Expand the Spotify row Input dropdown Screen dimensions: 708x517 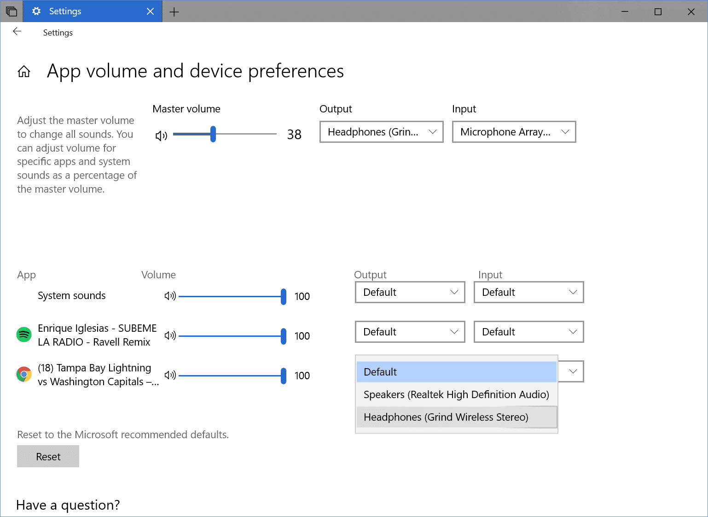coord(528,332)
